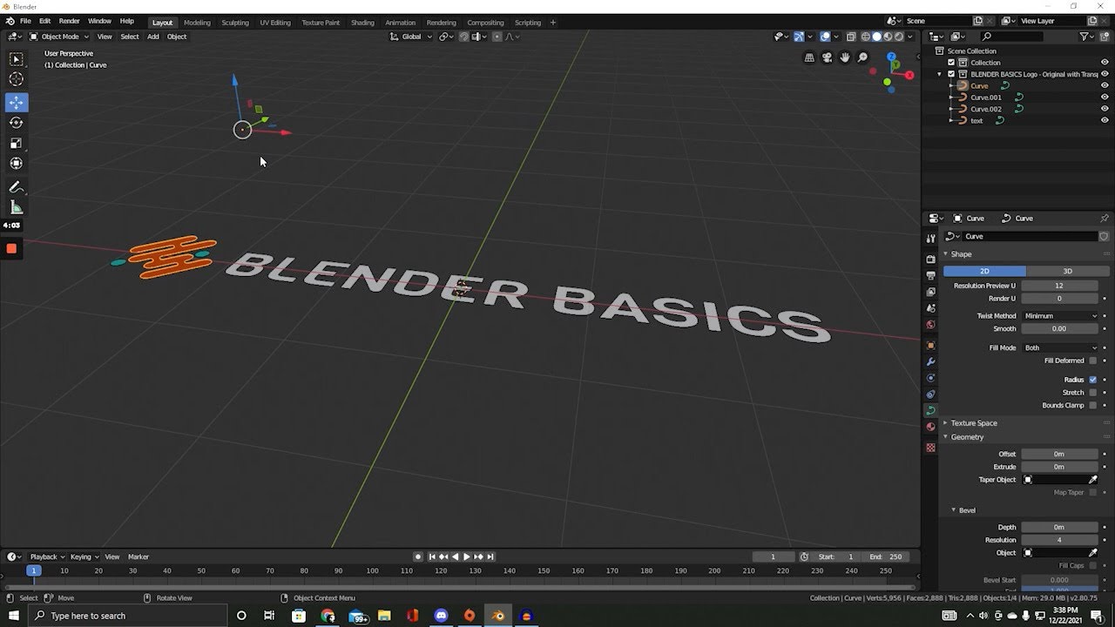The height and width of the screenshot is (627, 1115).
Task: Open the viewport Add menu
Action: click(152, 37)
